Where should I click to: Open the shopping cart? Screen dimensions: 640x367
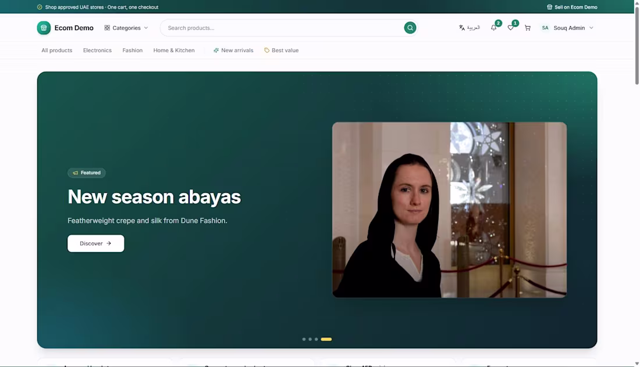tap(528, 28)
